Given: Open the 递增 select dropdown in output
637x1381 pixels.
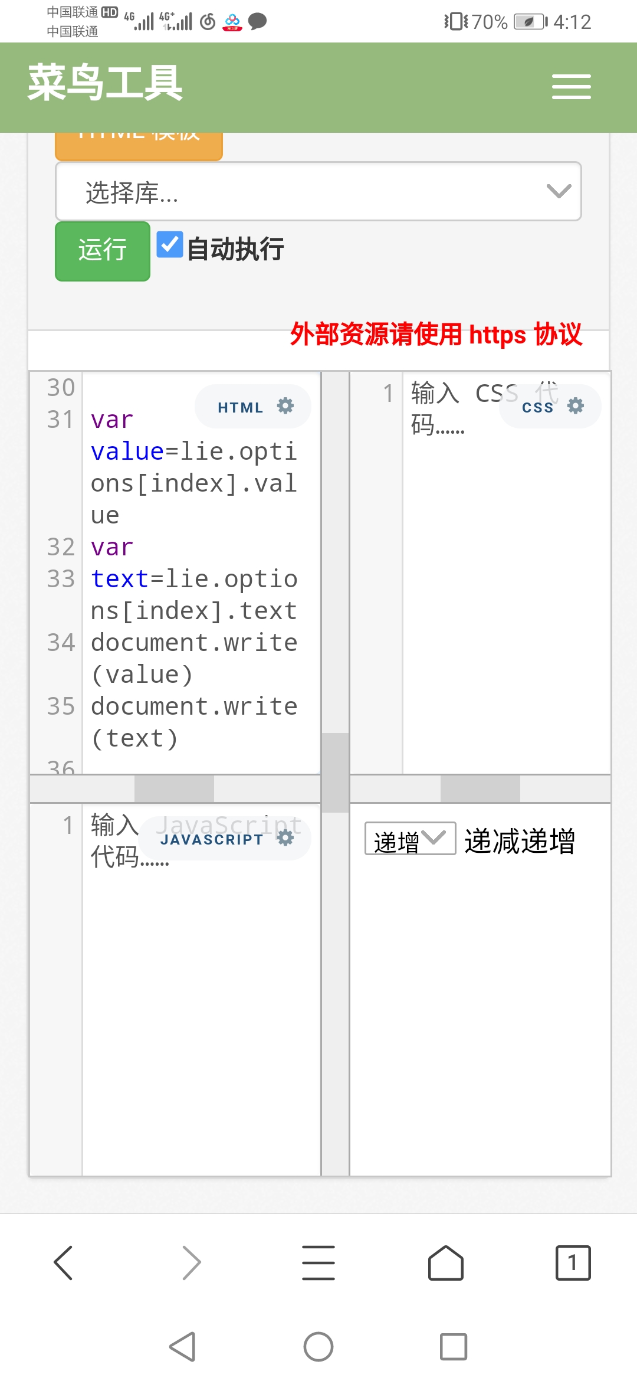Looking at the screenshot, I should click(x=410, y=839).
